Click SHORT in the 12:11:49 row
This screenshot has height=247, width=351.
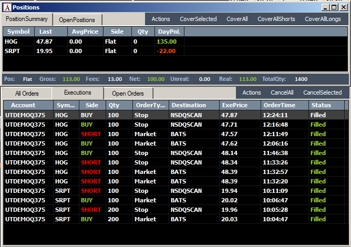click(91, 134)
